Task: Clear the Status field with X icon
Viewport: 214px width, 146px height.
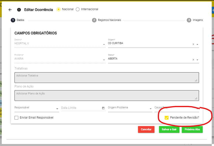Action: point(193,60)
